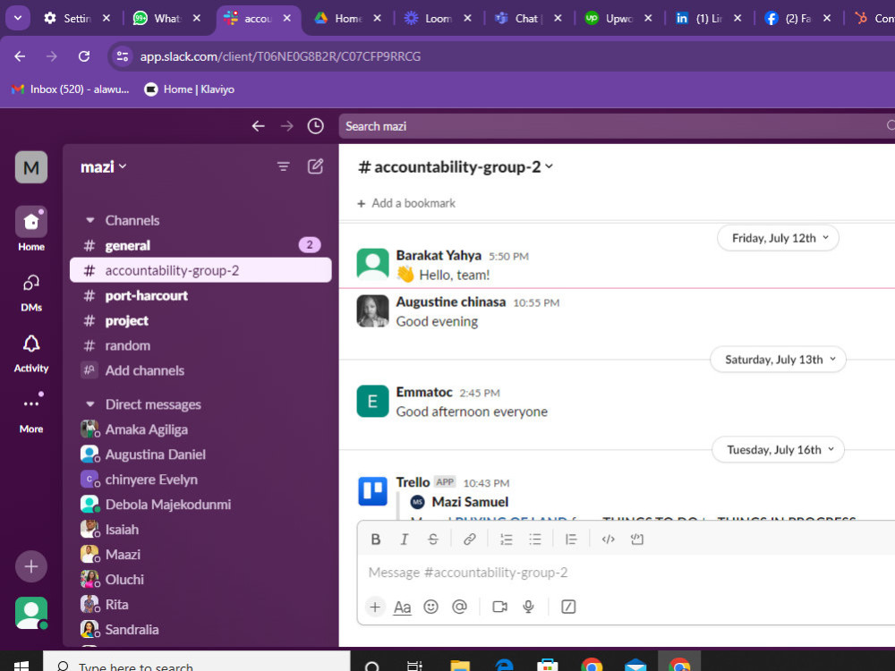Collapse the Channels section

[90, 220]
